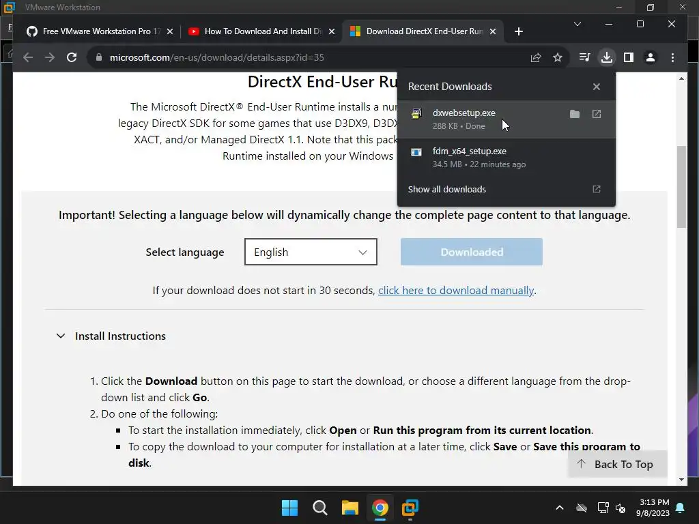Open the Windows Start menu
This screenshot has height=524, width=699.
click(x=289, y=508)
